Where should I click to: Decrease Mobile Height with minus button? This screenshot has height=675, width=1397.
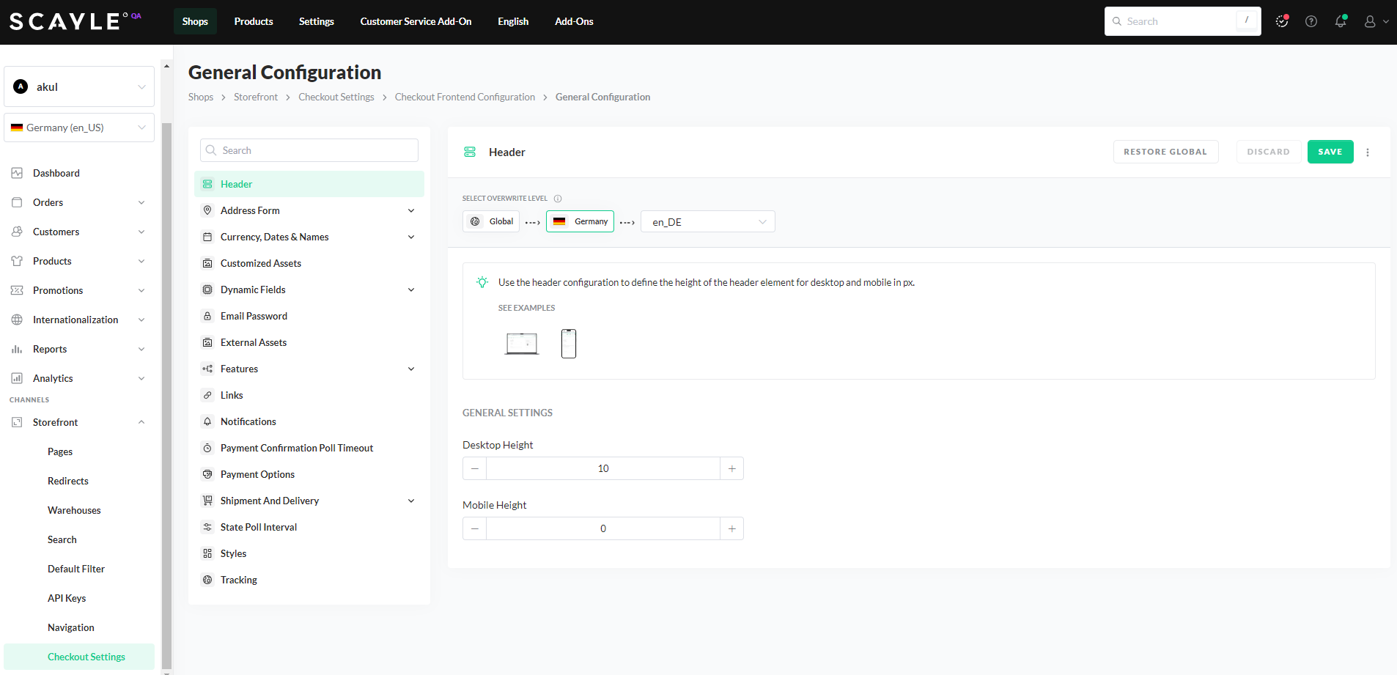coord(475,528)
